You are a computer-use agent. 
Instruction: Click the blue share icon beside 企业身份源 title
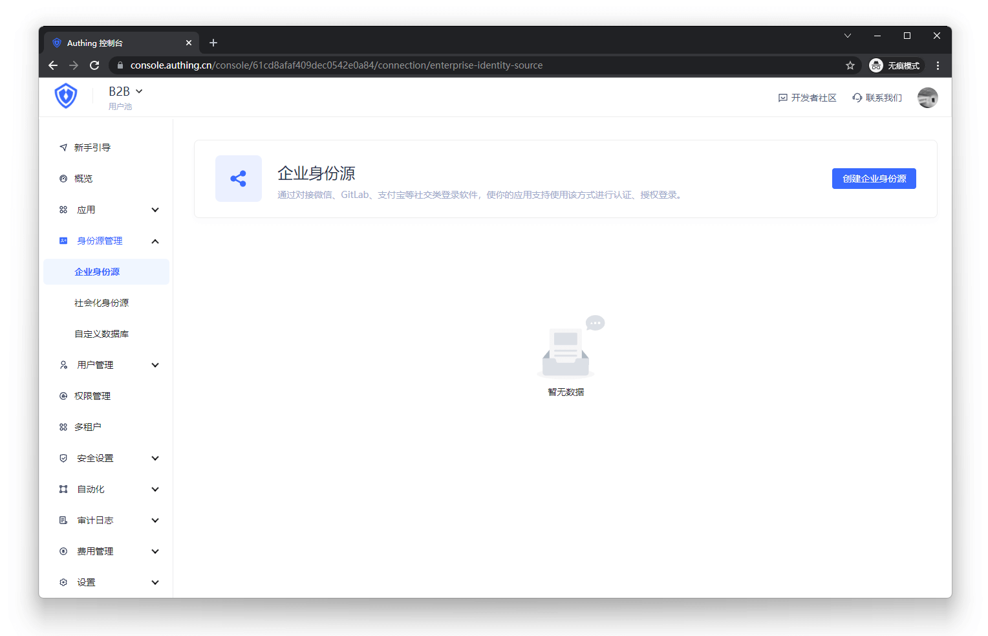(x=239, y=179)
